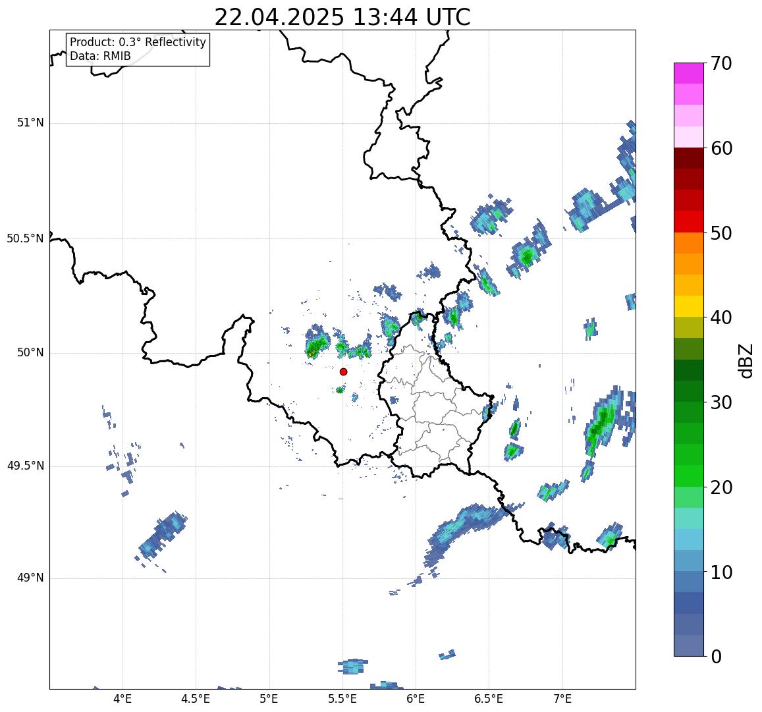Click the 50.5°N latitude label
762x712 pixels.
pos(25,238)
